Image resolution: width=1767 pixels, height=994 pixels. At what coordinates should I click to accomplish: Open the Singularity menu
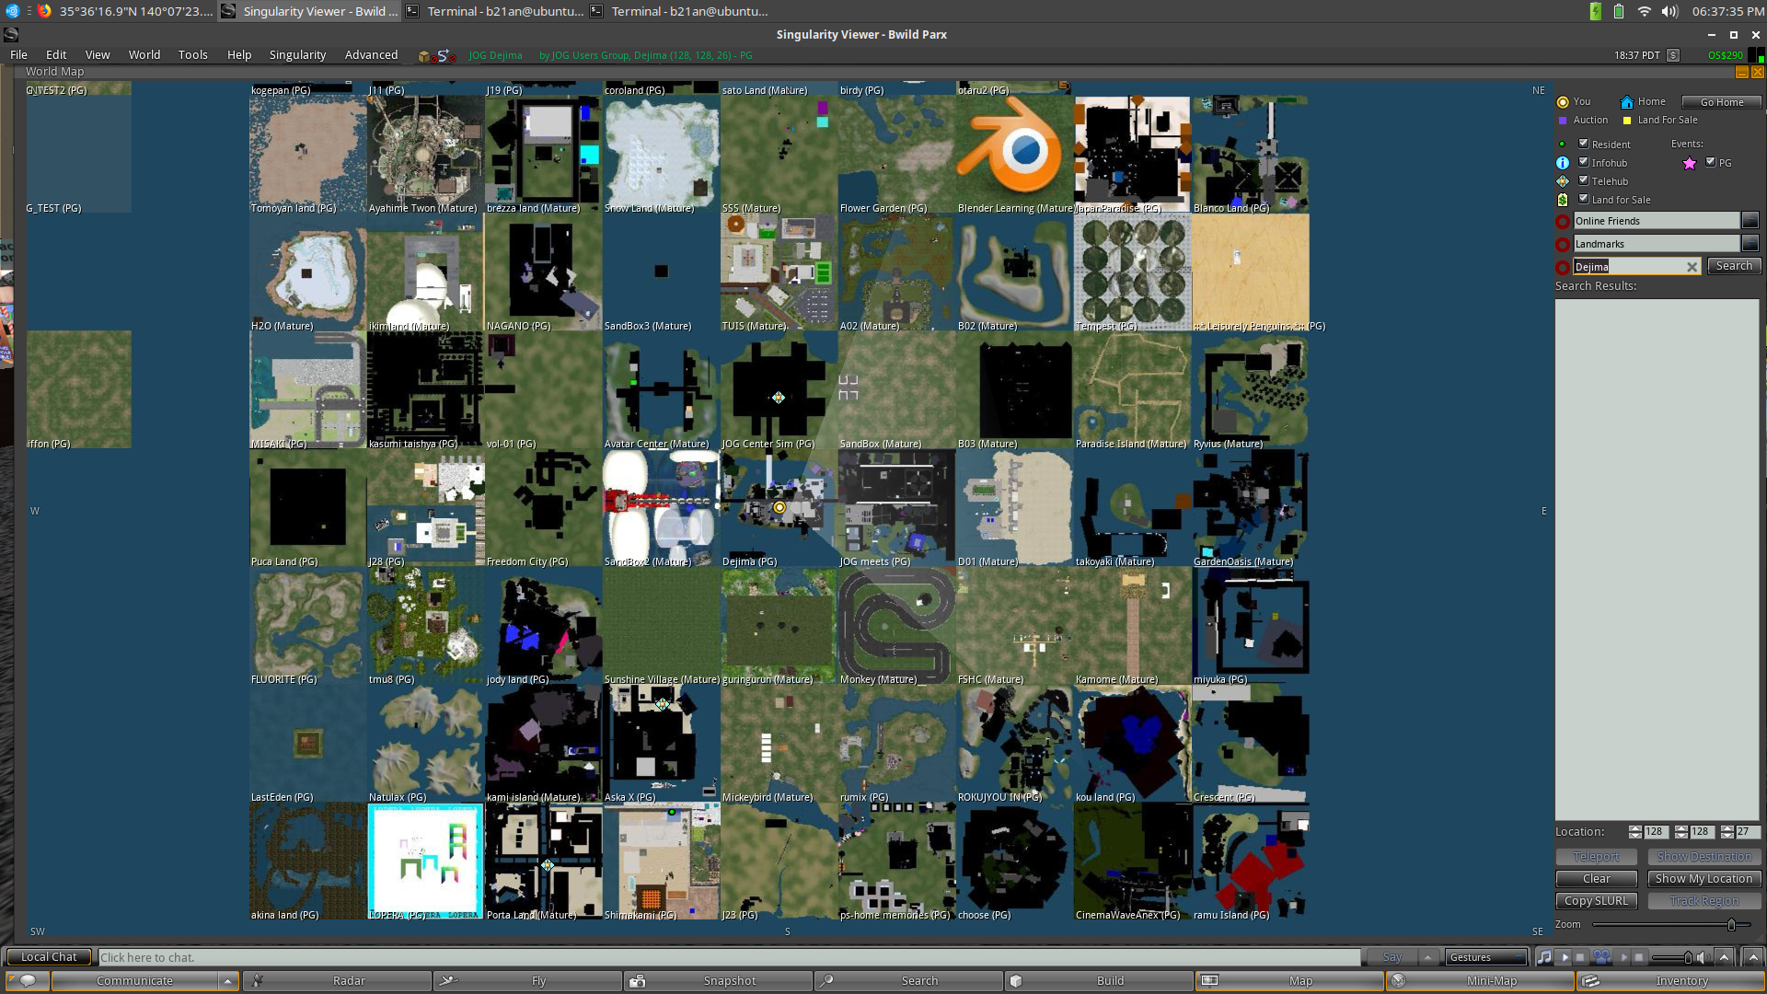pyautogui.click(x=297, y=55)
